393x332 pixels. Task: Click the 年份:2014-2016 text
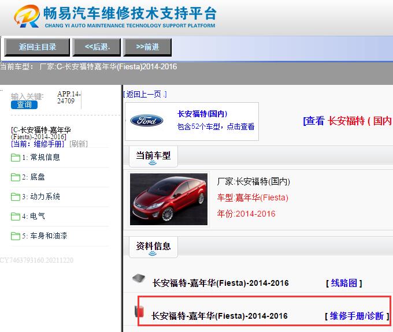click(246, 214)
